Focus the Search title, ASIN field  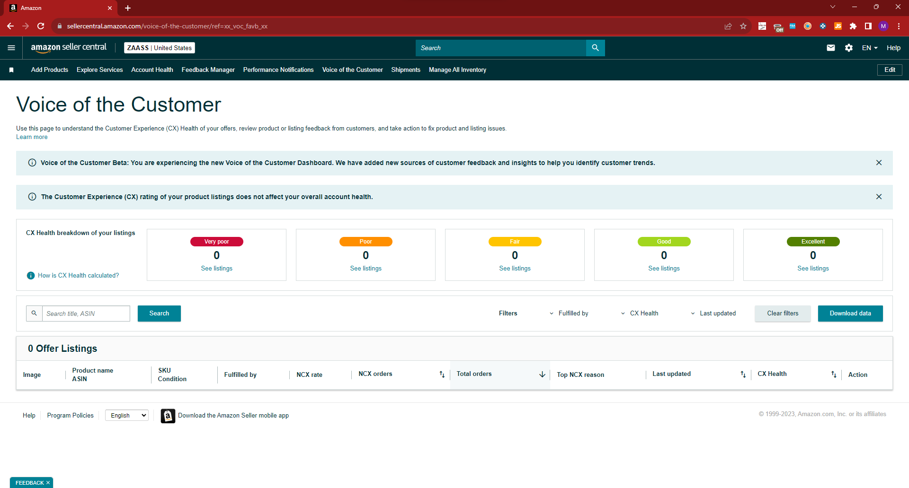pyautogui.click(x=86, y=314)
